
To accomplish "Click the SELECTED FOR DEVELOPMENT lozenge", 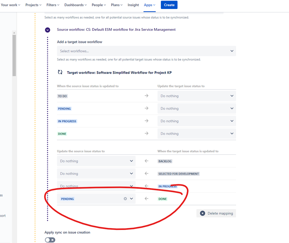I will point(178,174).
